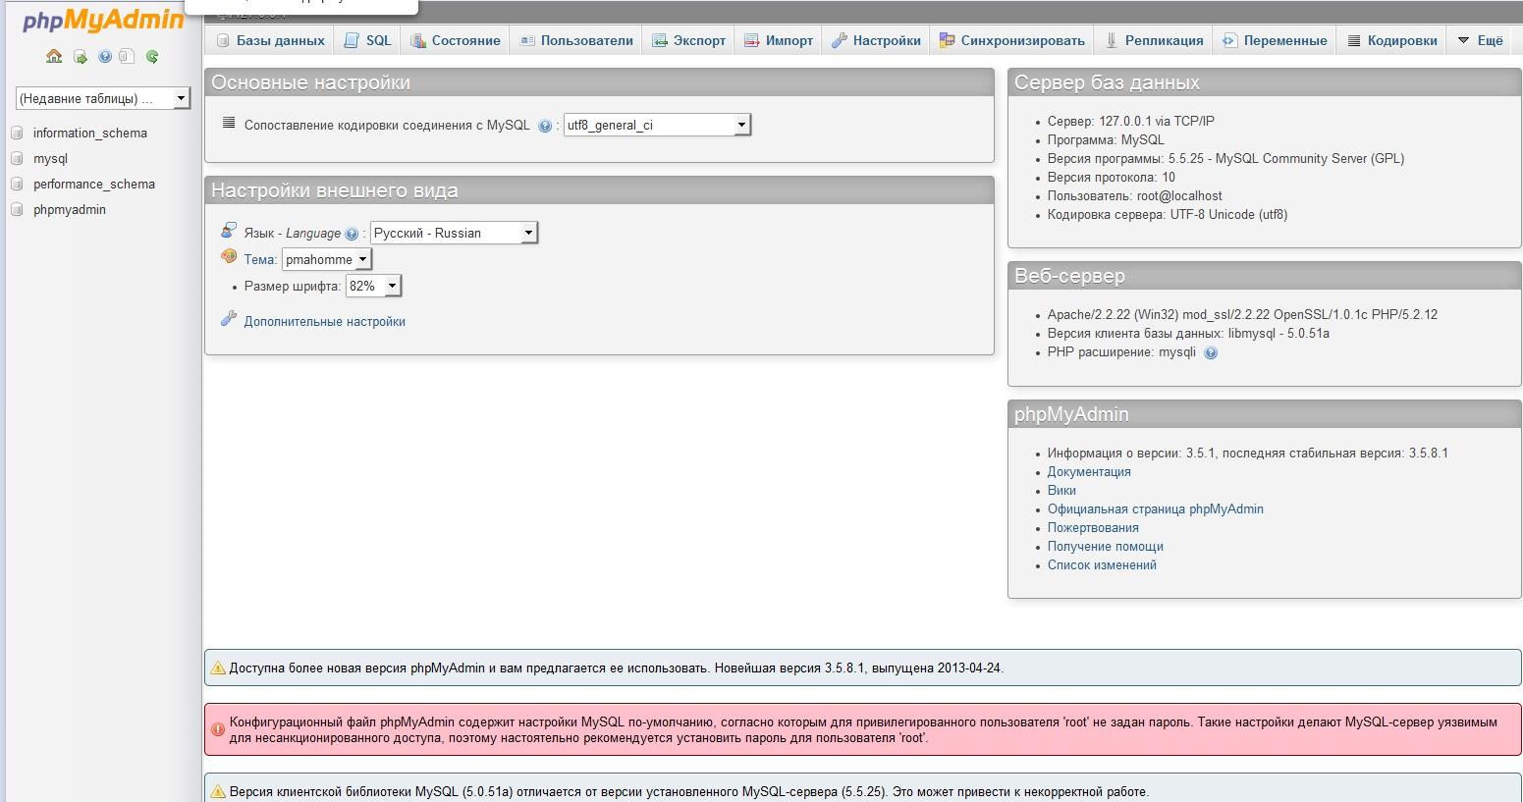The image size is (1523, 802).
Task: Click the Apache/2.2.22 web server line
Action: 1242,315
